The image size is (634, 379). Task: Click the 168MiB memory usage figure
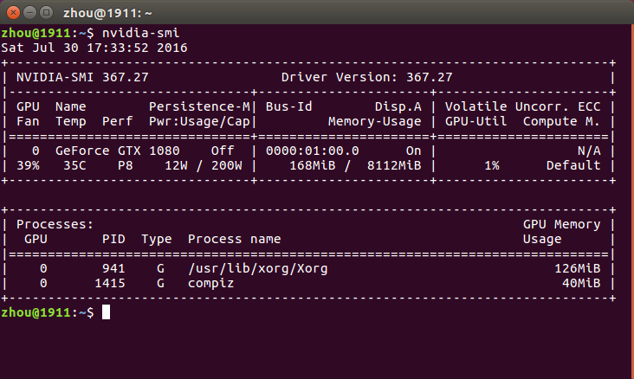[x=313, y=165]
